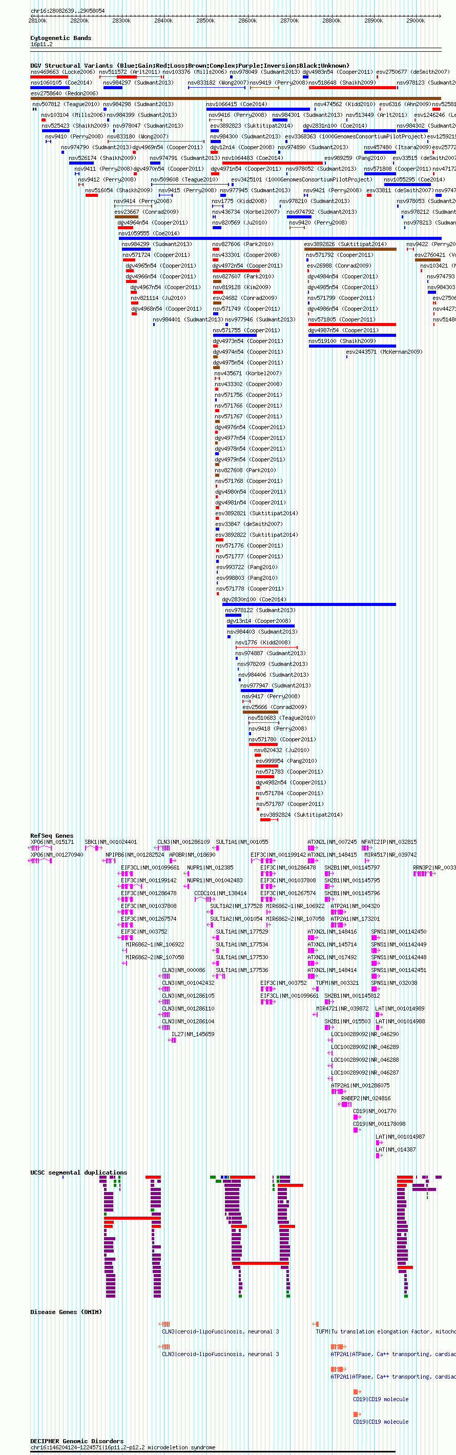Select variant esv2443571 (McKernan2009)

(x=384, y=351)
